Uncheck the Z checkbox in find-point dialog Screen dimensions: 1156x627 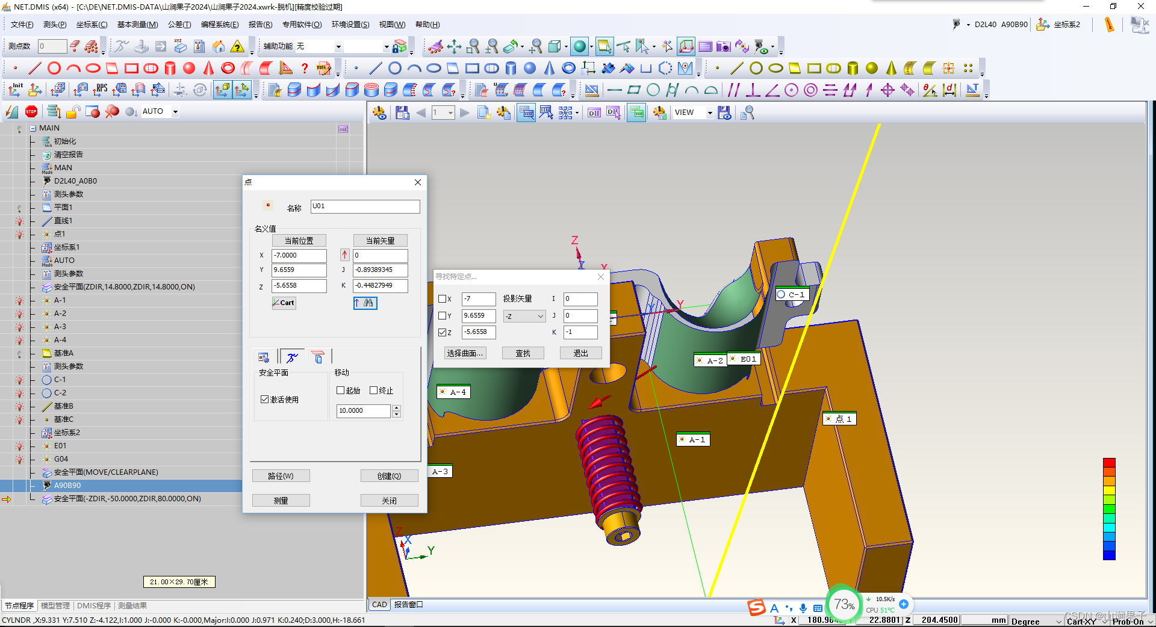tap(442, 332)
